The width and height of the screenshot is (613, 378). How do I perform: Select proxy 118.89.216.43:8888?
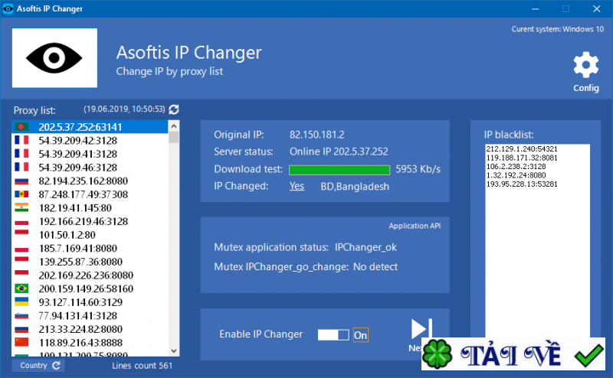pos(90,343)
